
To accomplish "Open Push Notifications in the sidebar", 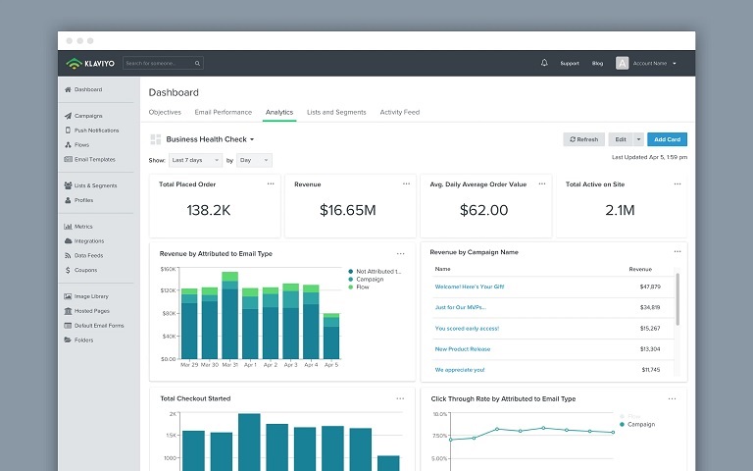I will point(96,130).
